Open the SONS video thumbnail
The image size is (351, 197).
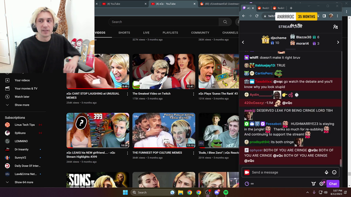tap(98, 180)
